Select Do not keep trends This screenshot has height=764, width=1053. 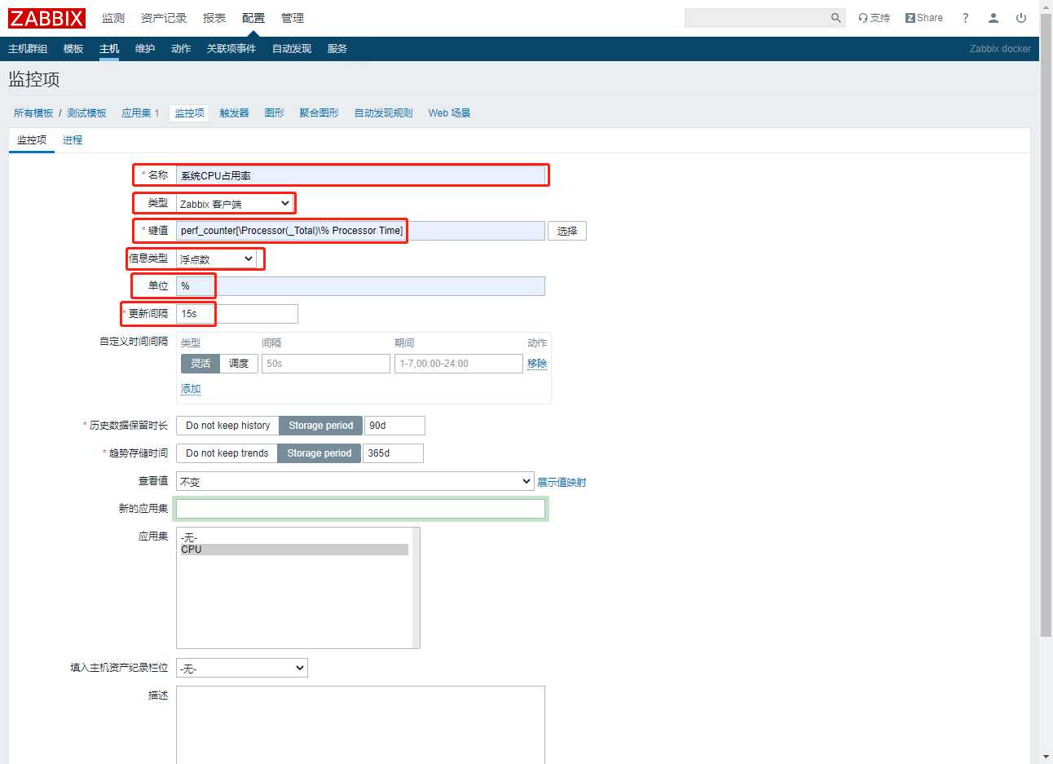click(x=227, y=453)
